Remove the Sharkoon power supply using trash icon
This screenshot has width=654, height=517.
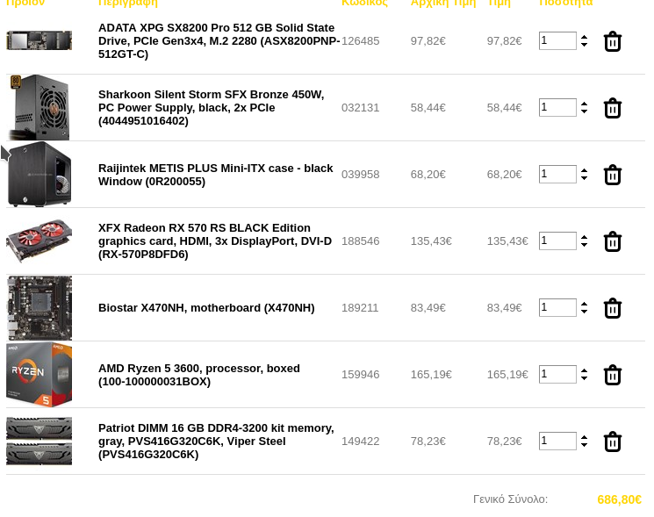coord(612,108)
